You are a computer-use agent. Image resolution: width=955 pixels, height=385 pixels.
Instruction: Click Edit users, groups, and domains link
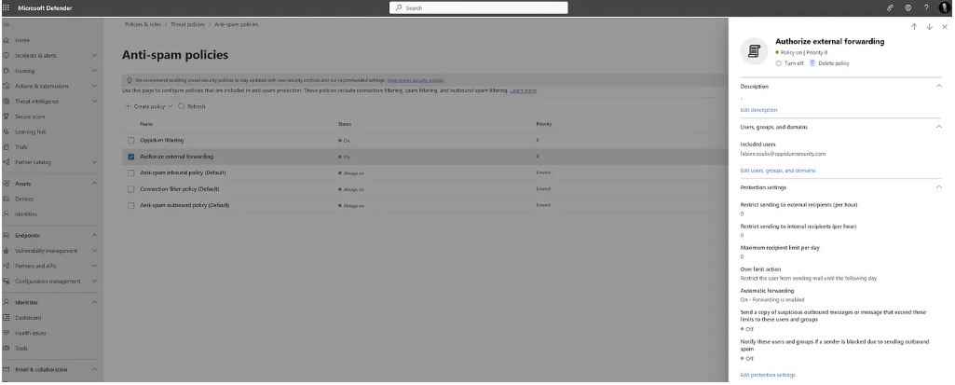(x=778, y=171)
